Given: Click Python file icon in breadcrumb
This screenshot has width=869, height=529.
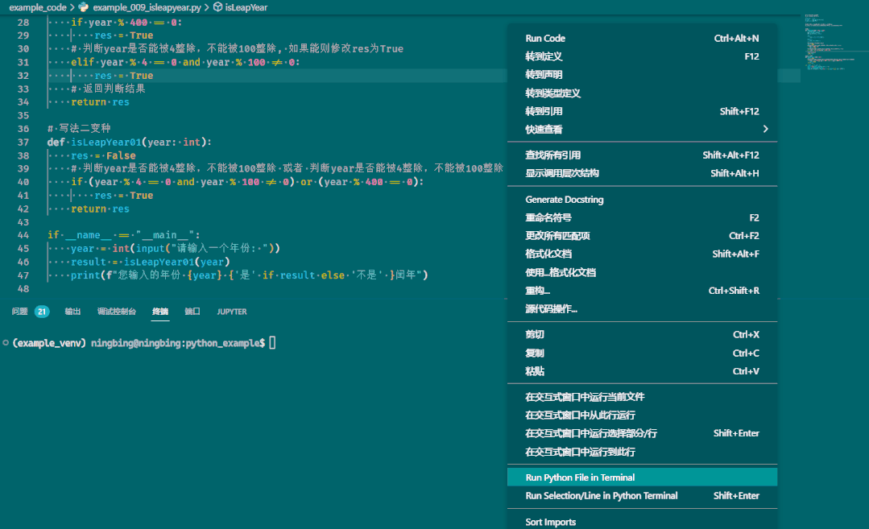Looking at the screenshot, I should click(84, 7).
